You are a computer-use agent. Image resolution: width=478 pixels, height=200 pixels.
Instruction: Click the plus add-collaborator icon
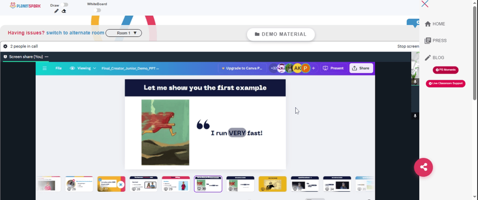click(314, 68)
